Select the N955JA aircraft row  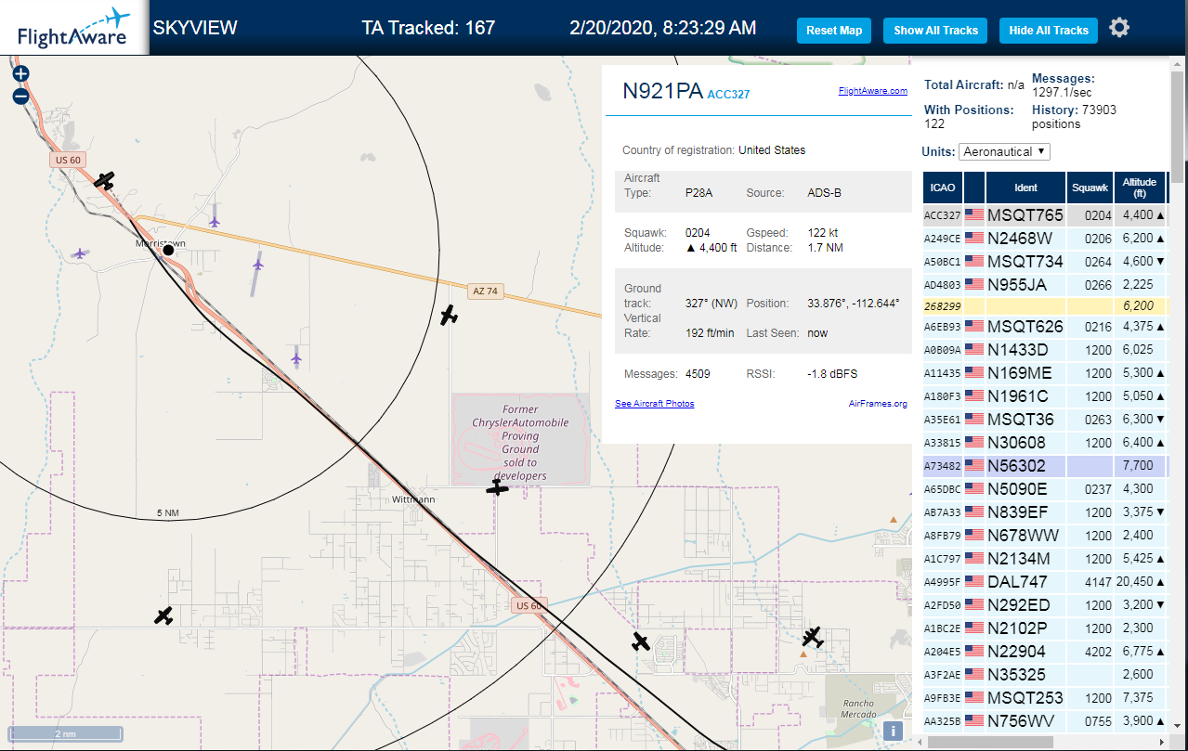[1045, 285]
